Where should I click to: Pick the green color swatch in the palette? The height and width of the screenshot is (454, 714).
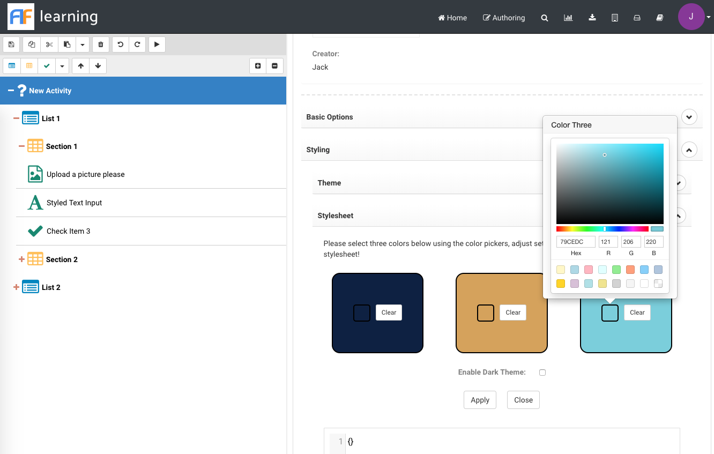[616, 270]
